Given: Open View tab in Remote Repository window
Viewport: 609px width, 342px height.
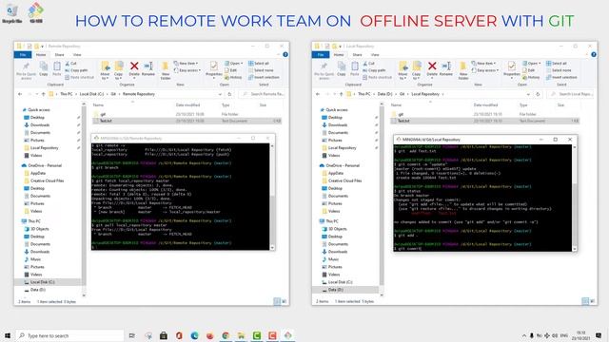Looking at the screenshot, I should pos(77,55).
